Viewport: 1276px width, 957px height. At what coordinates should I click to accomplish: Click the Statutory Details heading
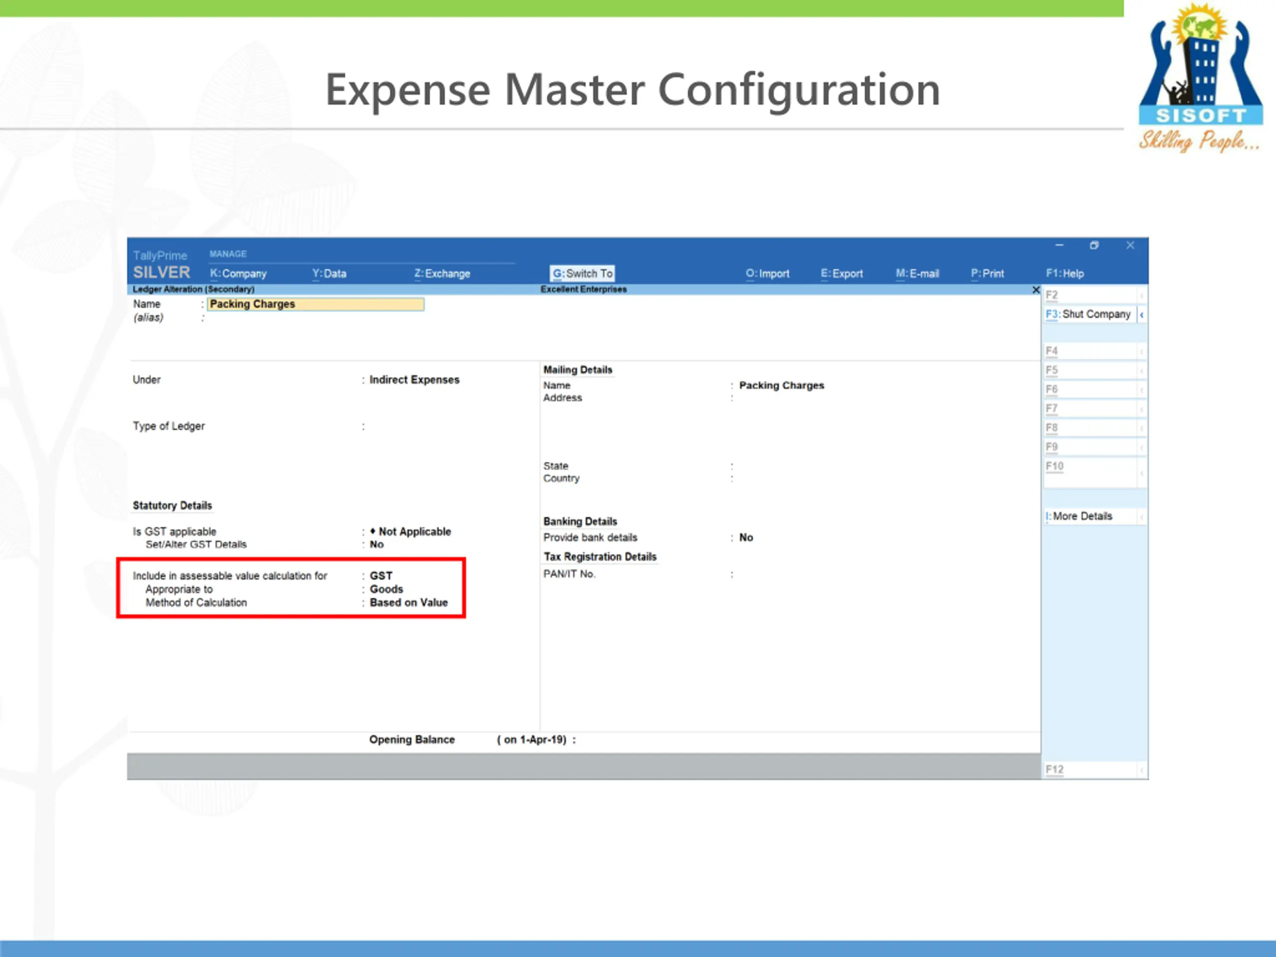[172, 505]
